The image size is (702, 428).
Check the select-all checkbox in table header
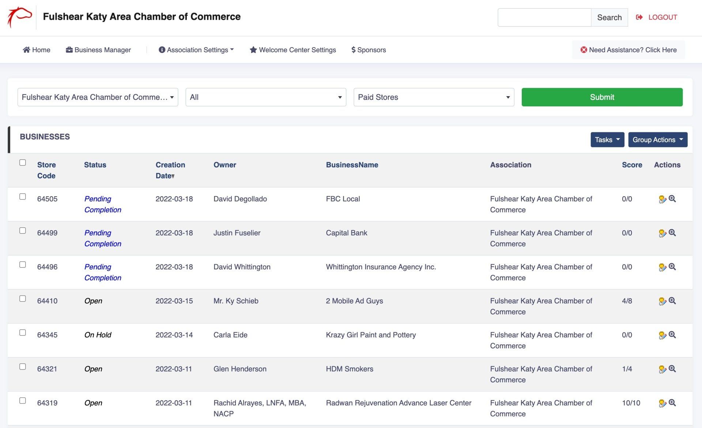23,163
